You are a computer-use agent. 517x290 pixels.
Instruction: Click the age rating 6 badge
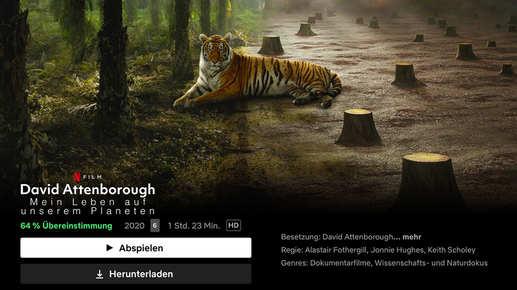click(155, 225)
